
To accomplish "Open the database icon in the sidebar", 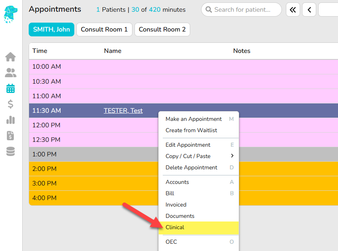I will click(10, 151).
